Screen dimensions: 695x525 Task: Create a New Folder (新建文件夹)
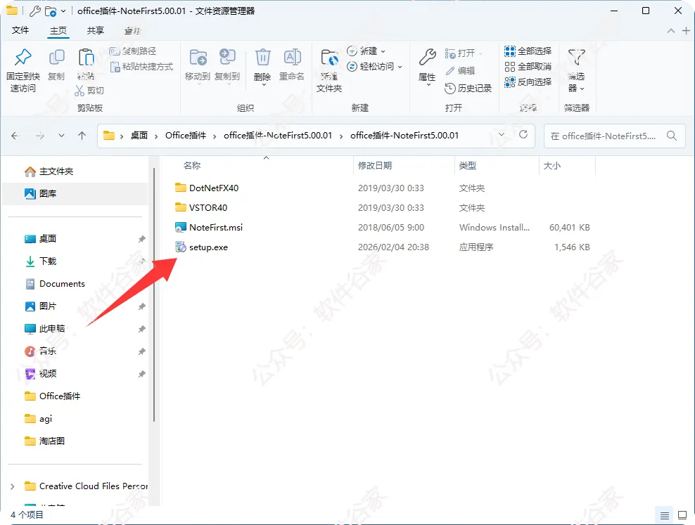point(329,71)
